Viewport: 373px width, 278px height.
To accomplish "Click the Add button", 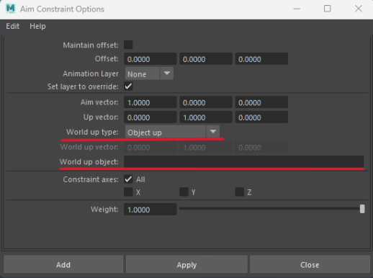I will click(x=63, y=264).
